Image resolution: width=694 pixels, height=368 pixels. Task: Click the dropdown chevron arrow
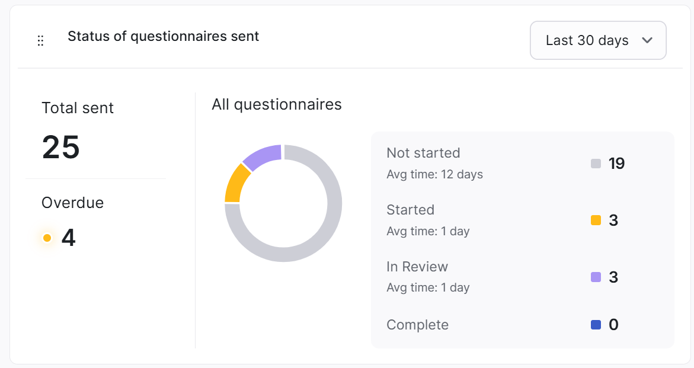coord(647,40)
